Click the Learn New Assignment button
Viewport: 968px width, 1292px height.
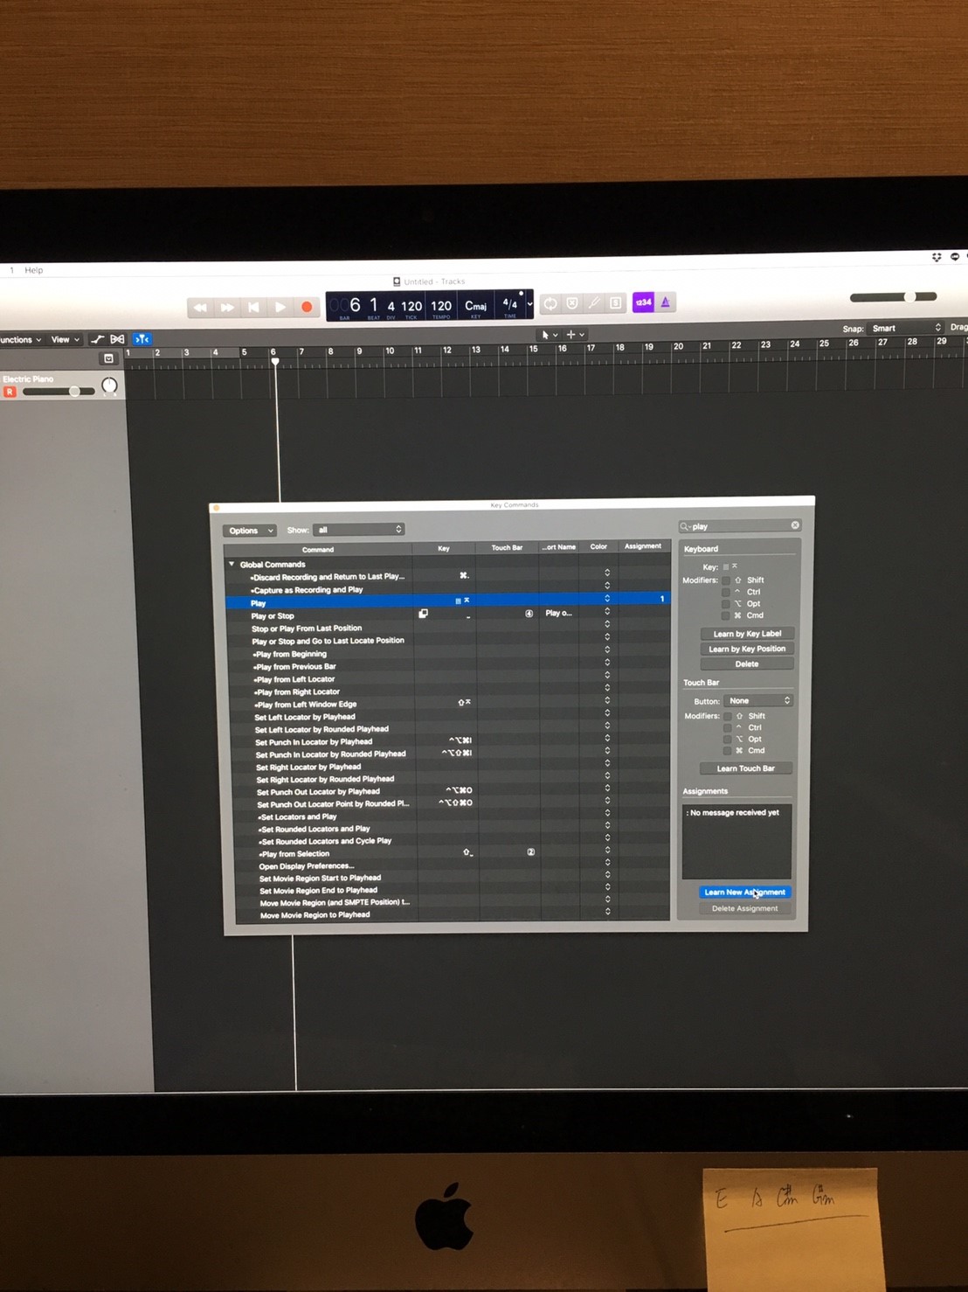[x=745, y=893]
